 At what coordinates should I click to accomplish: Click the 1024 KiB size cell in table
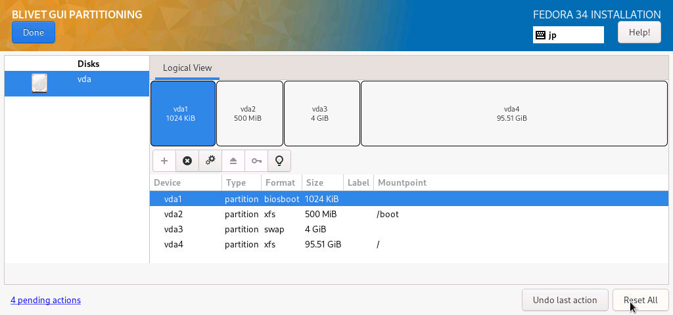[x=321, y=199]
